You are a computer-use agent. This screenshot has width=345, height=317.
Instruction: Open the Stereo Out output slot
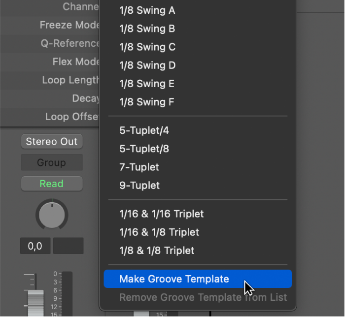[x=52, y=142]
